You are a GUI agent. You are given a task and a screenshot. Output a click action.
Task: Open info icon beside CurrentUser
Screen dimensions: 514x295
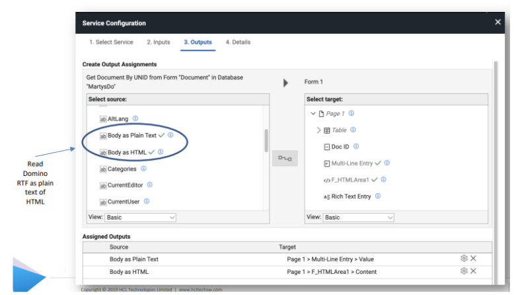(x=147, y=201)
